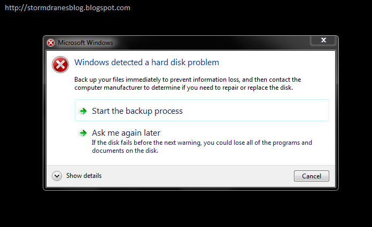
Task: Click the line starting computer manufacturer to determine
Action: point(184,88)
